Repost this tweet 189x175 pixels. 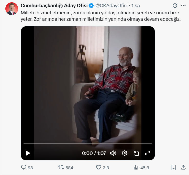pos(61,167)
